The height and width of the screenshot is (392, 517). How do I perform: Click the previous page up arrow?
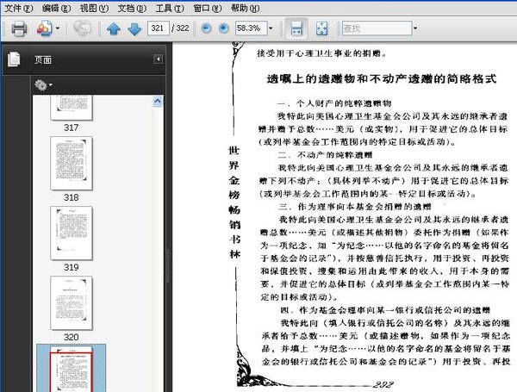(x=114, y=28)
